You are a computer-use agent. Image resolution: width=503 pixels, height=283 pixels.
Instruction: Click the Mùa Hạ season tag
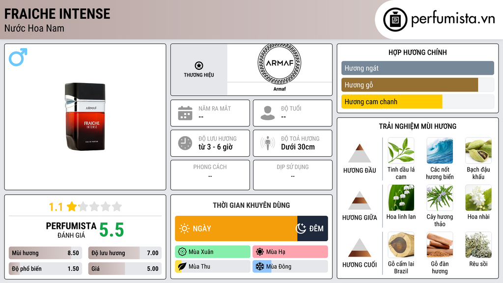point(290,252)
